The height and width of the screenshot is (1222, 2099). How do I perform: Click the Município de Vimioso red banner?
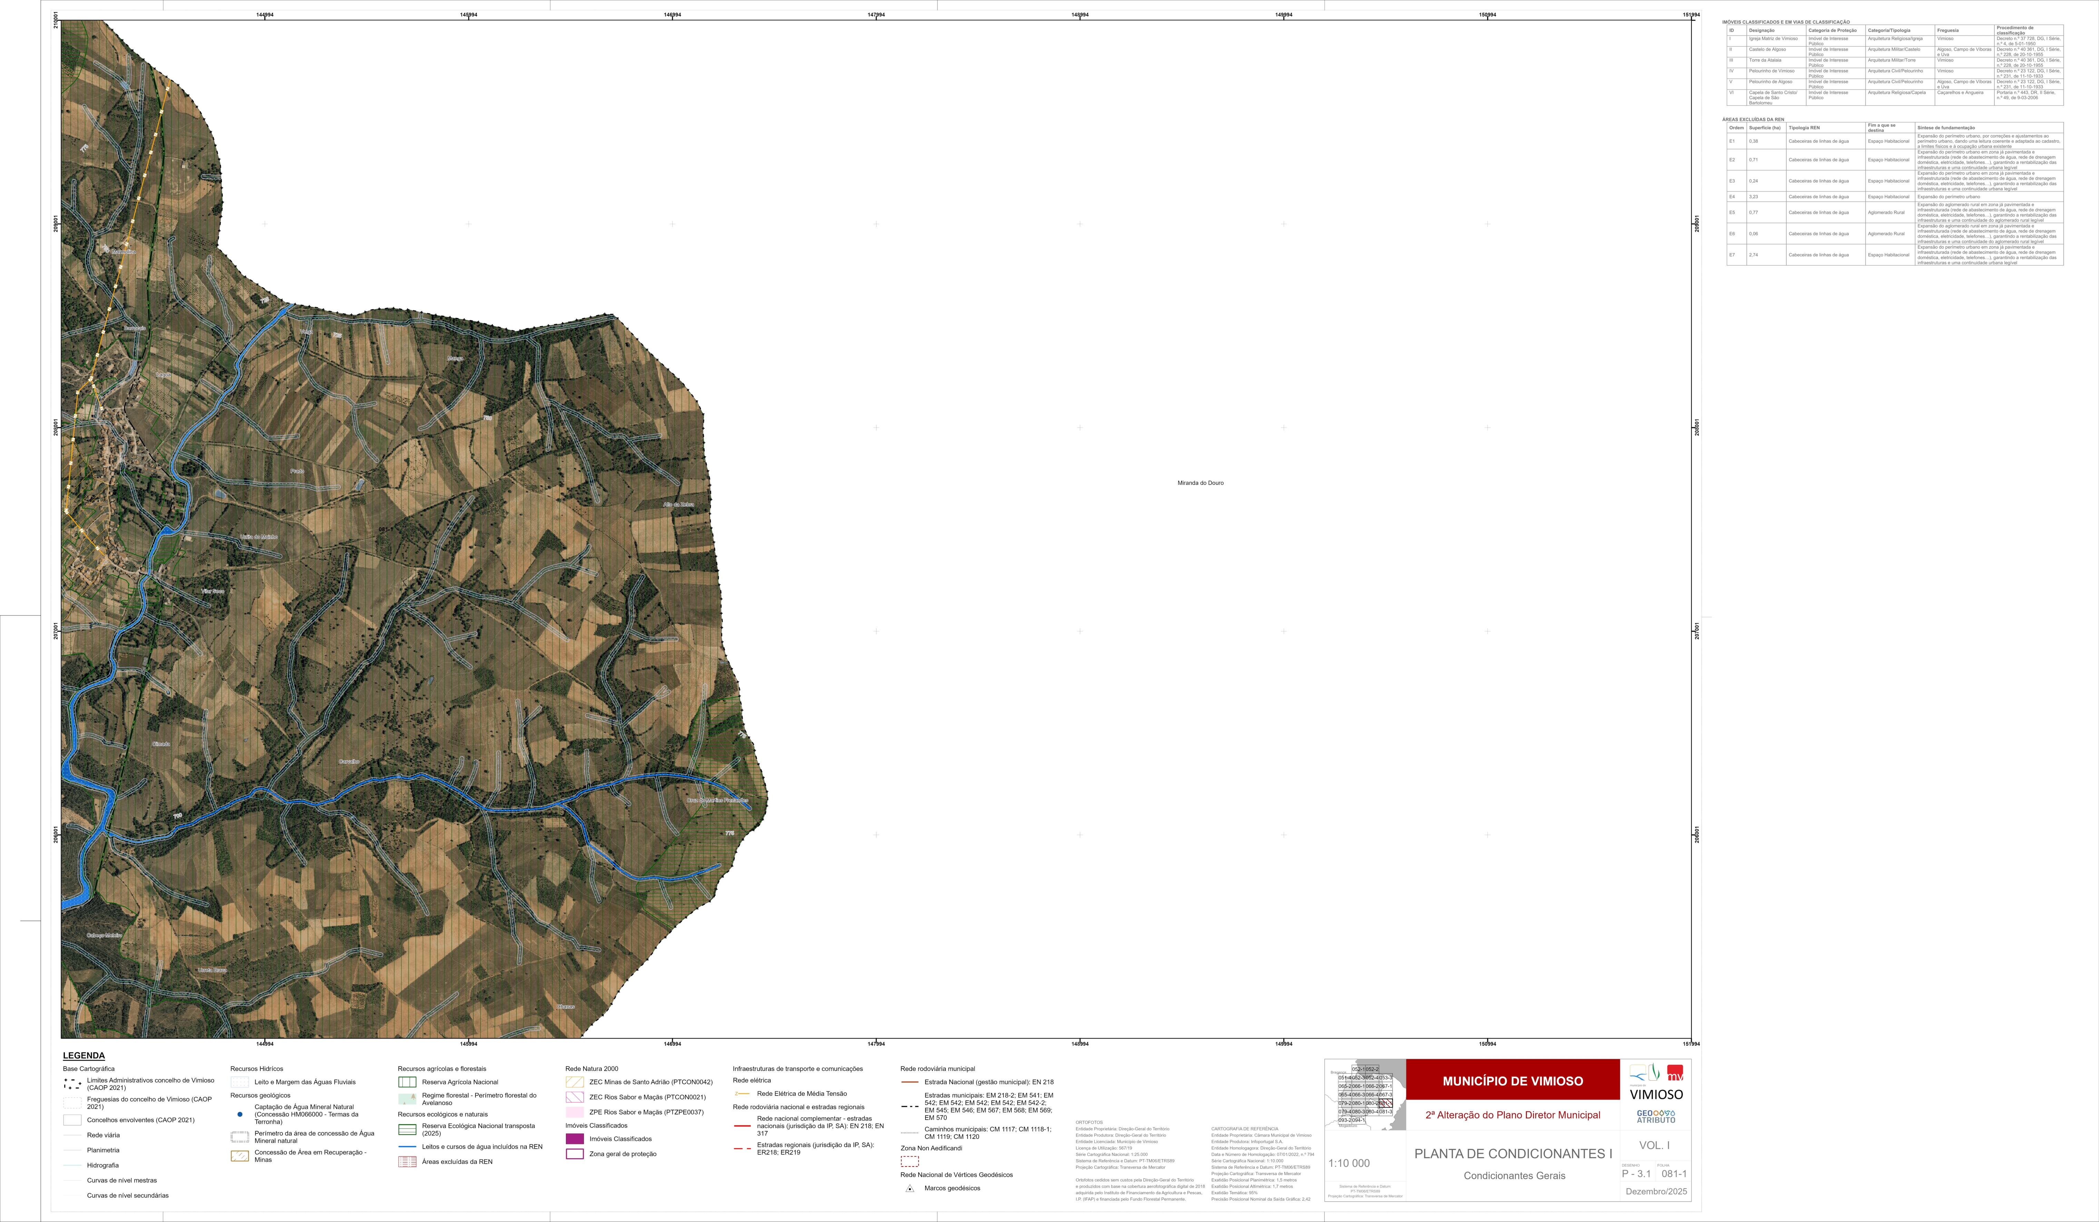pos(1513,1081)
